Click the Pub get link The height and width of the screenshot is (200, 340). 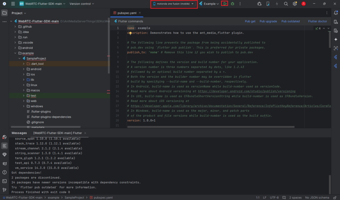pyautogui.click(x=250, y=21)
